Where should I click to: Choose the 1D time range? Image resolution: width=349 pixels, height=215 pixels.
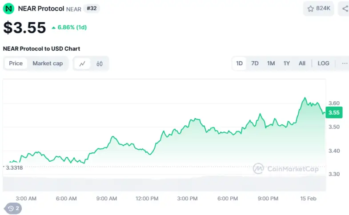(x=239, y=64)
